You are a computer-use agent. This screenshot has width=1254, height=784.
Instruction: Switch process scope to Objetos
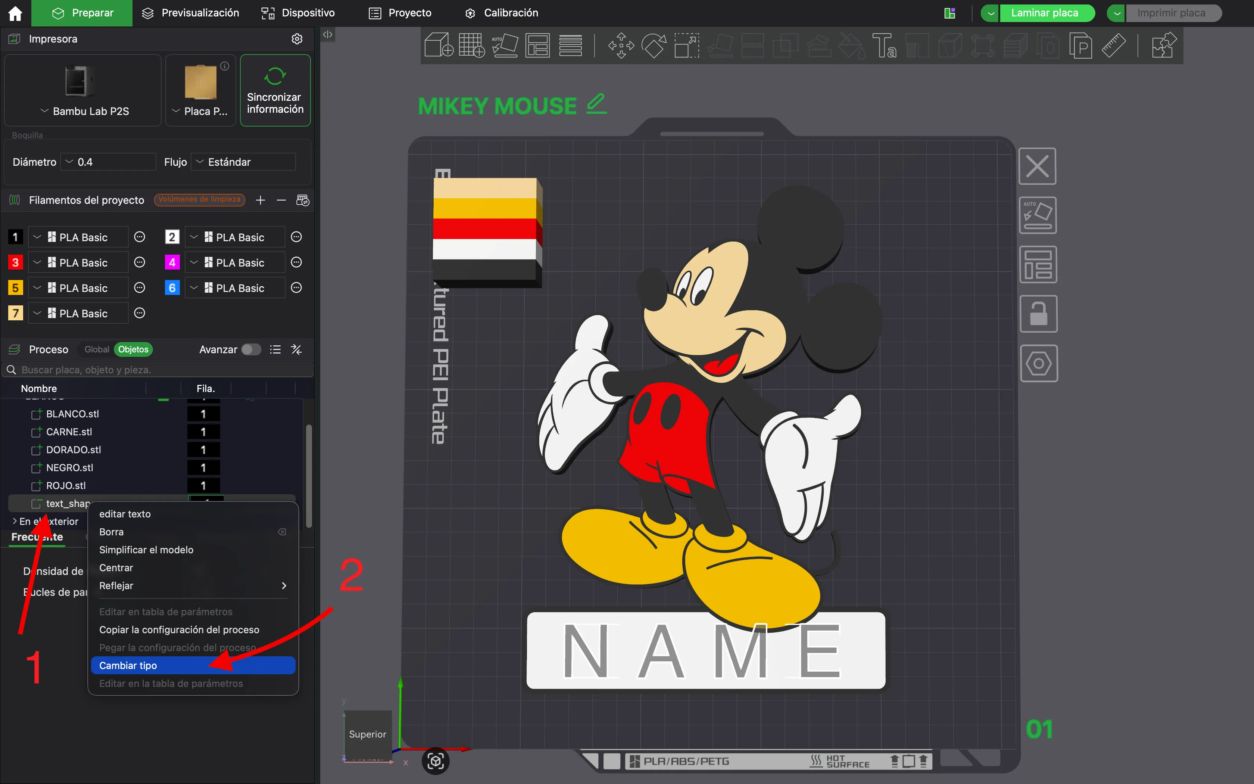[133, 349]
